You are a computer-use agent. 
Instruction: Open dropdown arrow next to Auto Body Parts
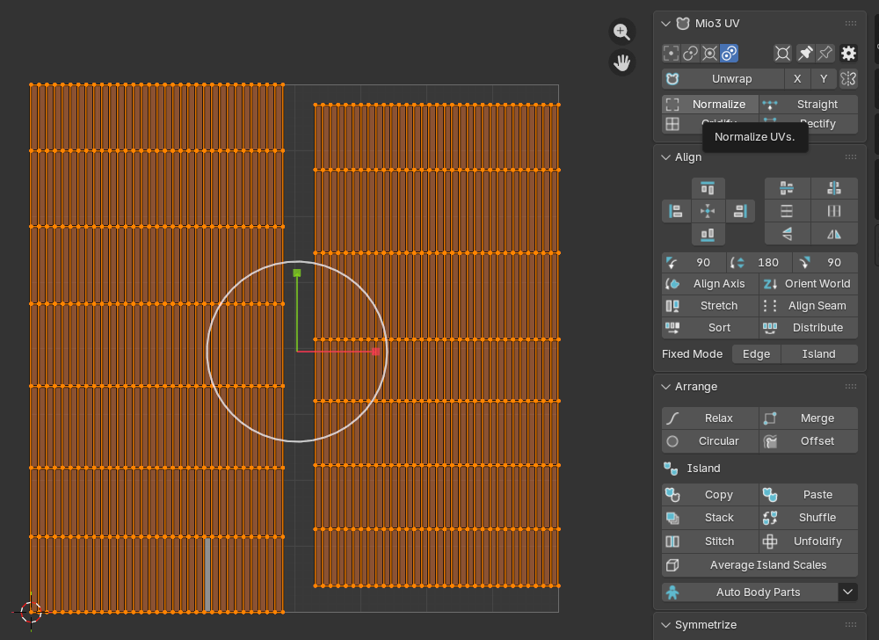[x=847, y=592]
